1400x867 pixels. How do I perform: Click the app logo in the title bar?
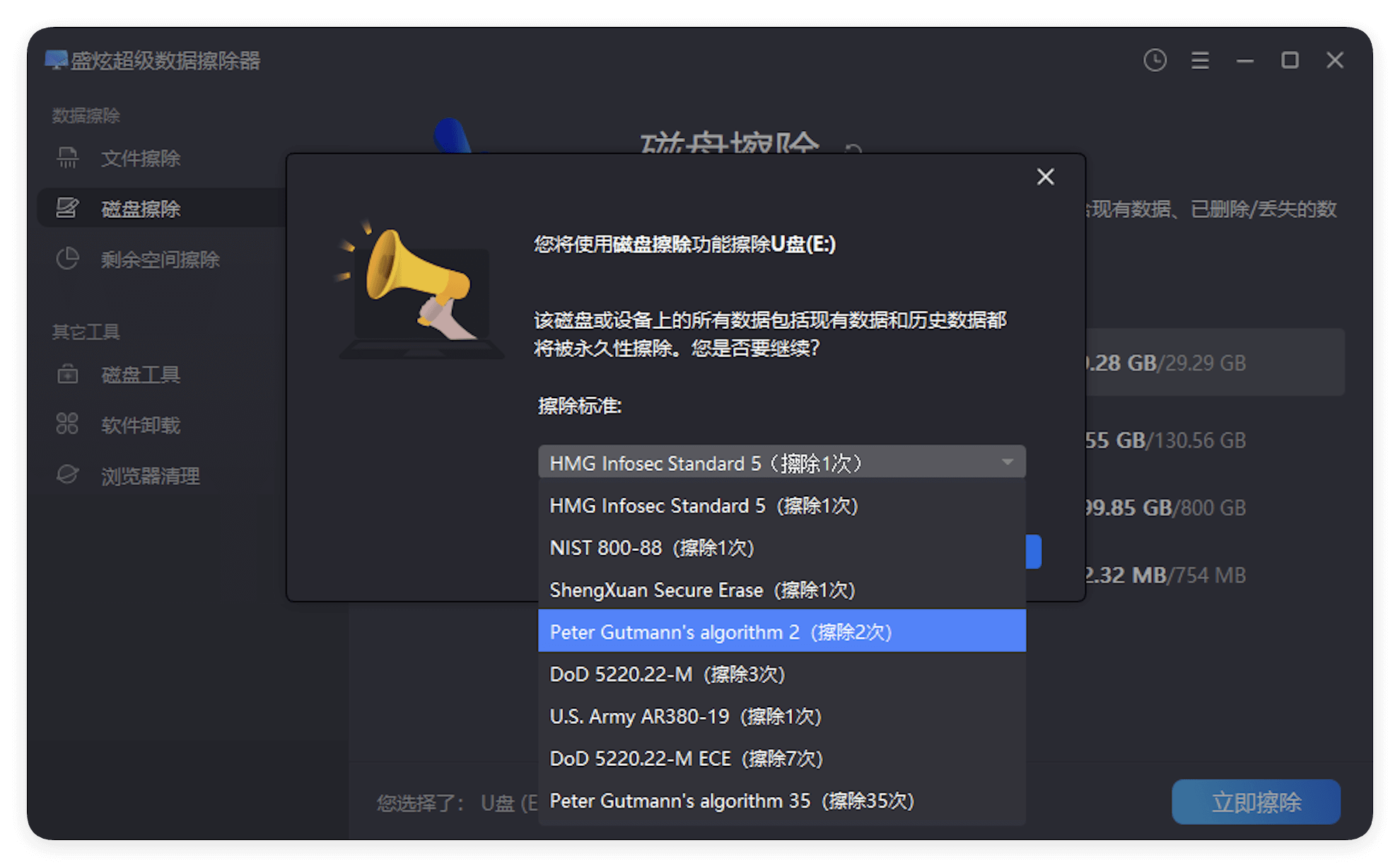point(57,61)
